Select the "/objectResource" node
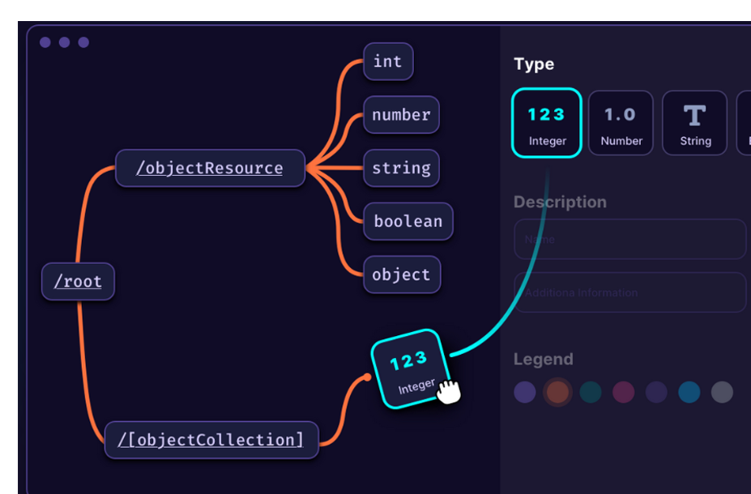The height and width of the screenshot is (494, 751). click(210, 168)
